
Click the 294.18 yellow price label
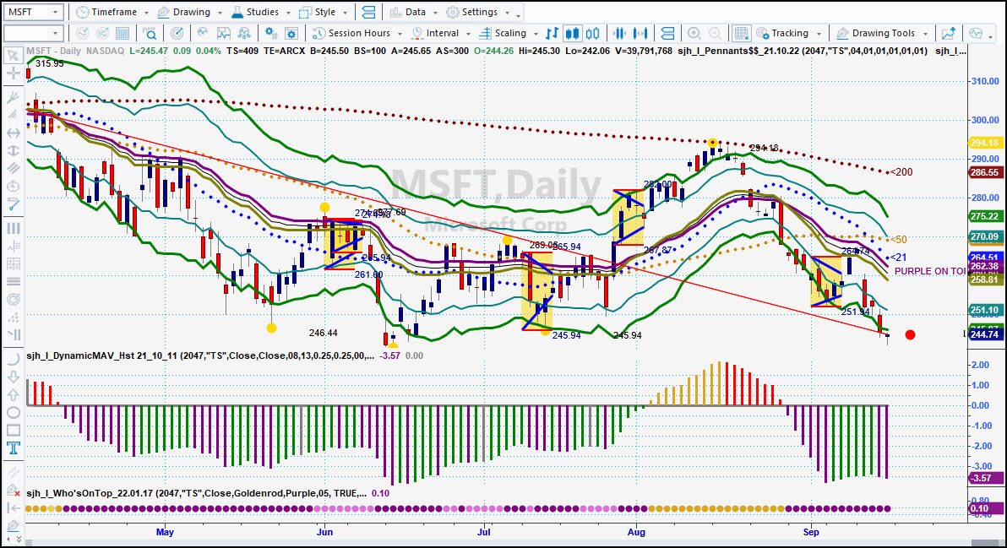click(x=984, y=143)
